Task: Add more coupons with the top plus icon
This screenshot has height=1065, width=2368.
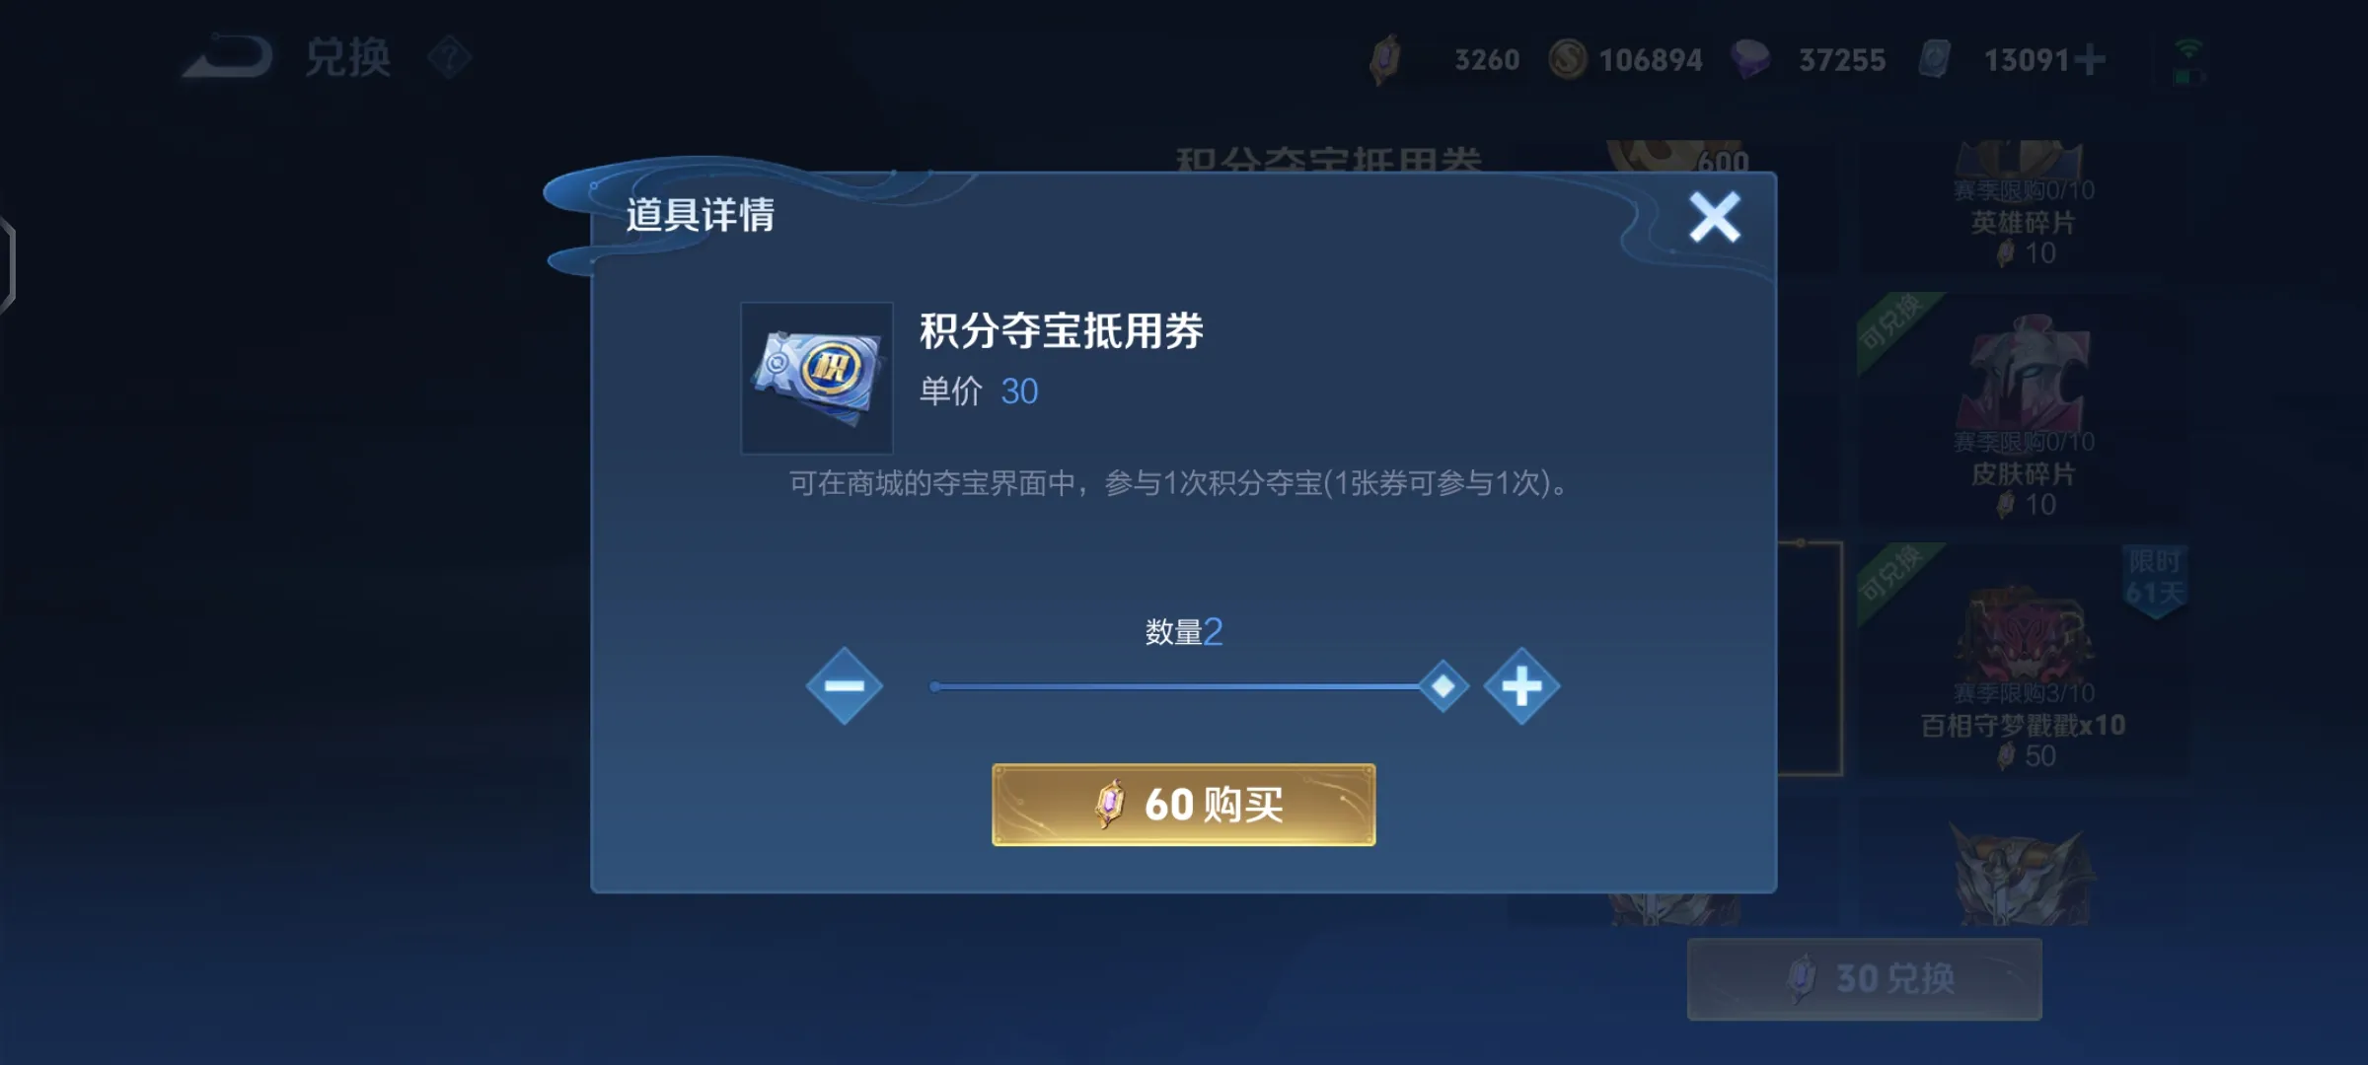Action: pyautogui.click(x=2090, y=60)
